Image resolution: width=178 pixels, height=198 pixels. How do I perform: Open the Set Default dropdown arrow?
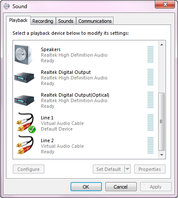coord(127,169)
